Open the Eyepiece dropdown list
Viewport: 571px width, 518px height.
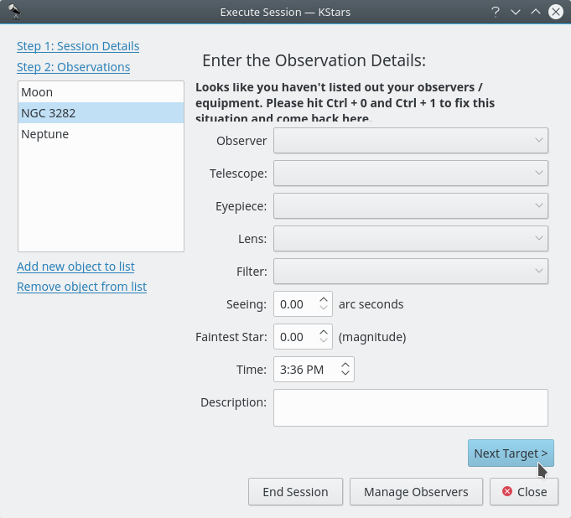(411, 206)
